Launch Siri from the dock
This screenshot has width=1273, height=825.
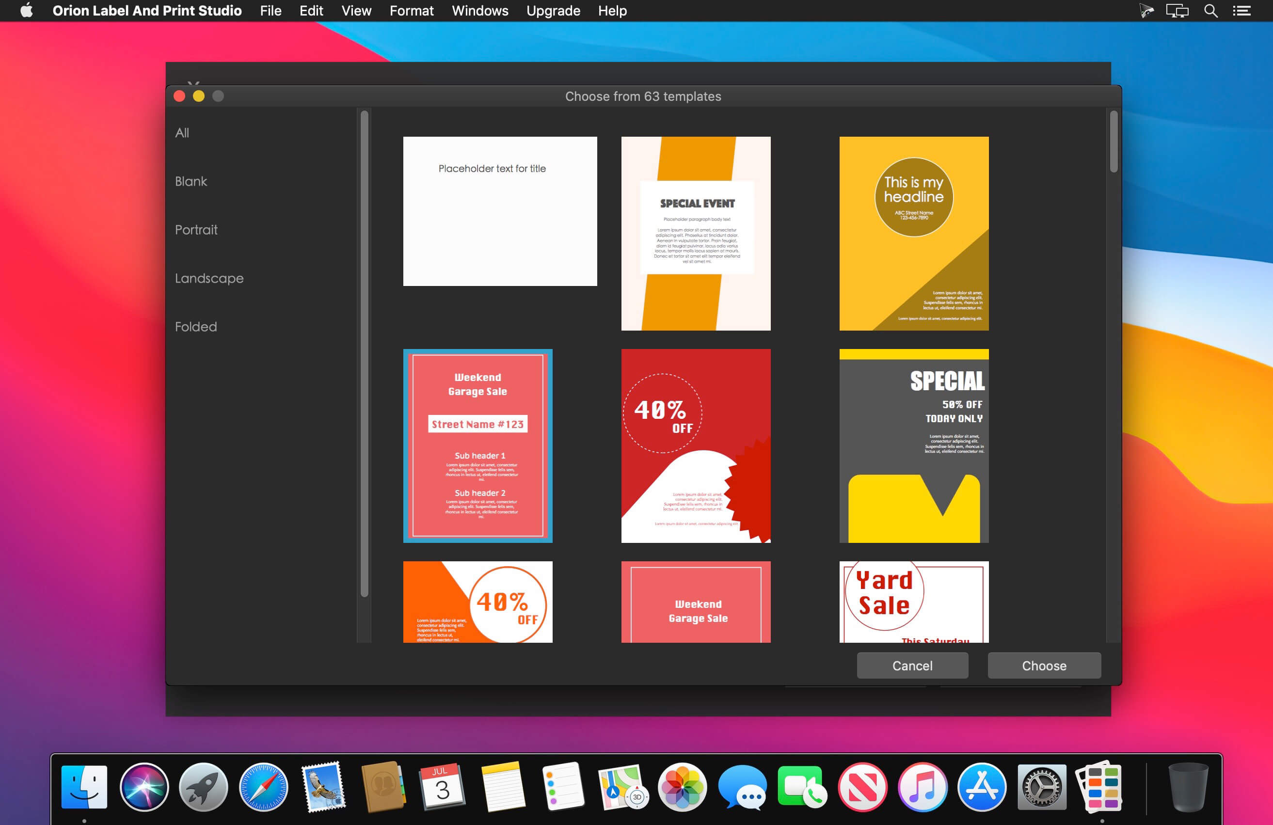tap(144, 787)
